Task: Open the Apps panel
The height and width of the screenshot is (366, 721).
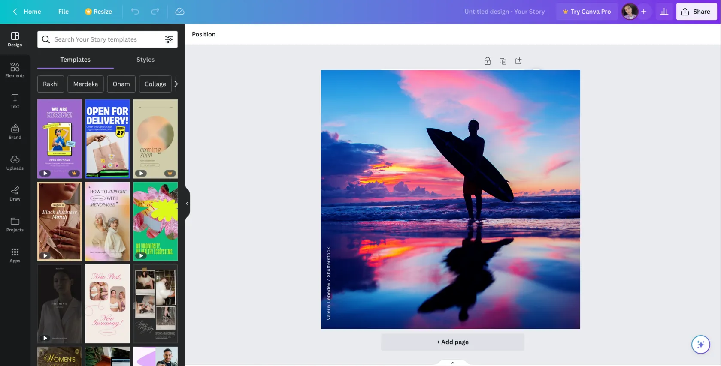Action: tap(15, 255)
